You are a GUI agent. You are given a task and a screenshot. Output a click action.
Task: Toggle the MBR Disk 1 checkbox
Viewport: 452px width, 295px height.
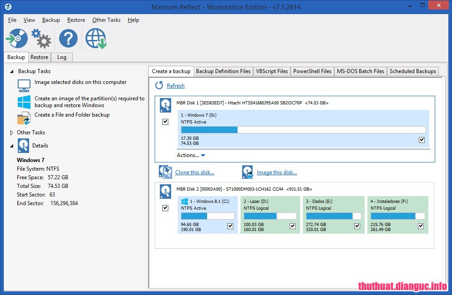coord(165,122)
